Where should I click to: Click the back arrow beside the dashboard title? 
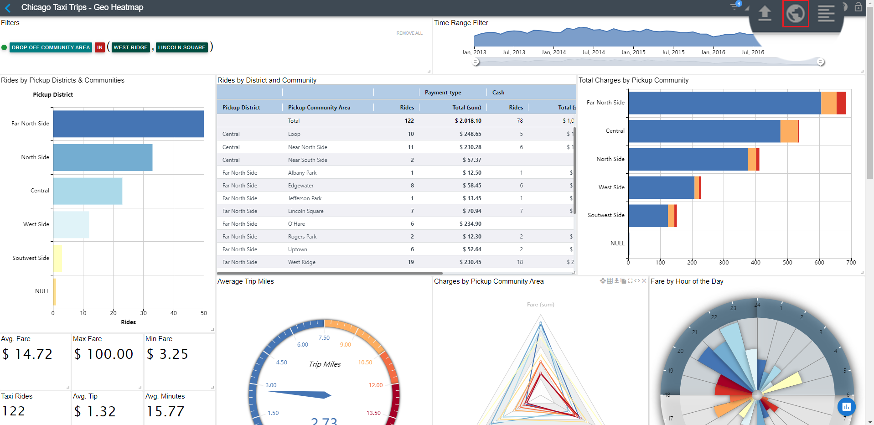point(8,8)
